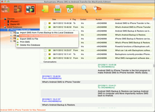Click the green message icon at 19:23:07
Screen dimensions: 155x112
(x=50, y=50)
